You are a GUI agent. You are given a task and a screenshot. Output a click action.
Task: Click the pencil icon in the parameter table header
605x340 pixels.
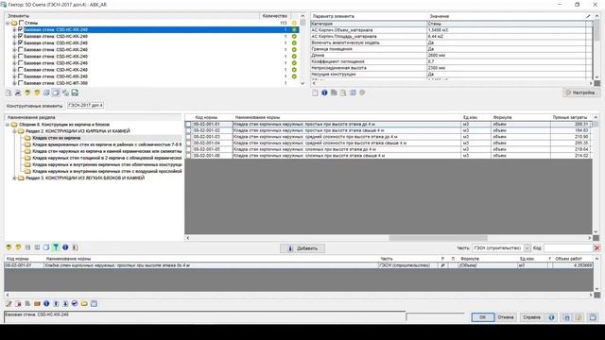tap(588, 16)
